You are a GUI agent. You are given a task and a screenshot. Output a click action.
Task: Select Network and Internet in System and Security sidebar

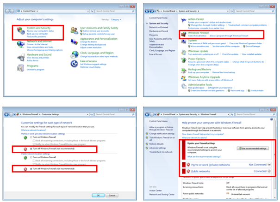point(159,27)
